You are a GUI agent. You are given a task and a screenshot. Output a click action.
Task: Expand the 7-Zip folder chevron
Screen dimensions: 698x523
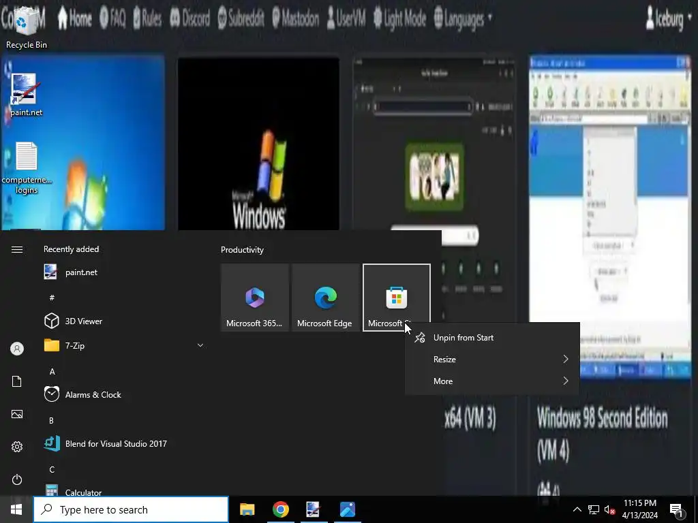(200, 345)
